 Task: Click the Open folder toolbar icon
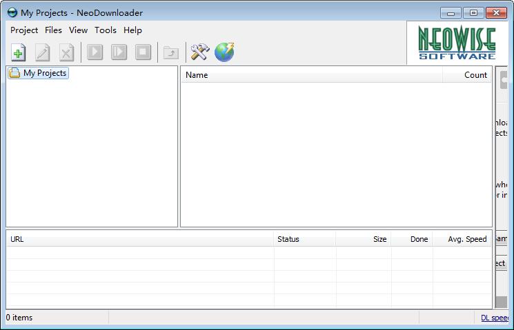(171, 52)
